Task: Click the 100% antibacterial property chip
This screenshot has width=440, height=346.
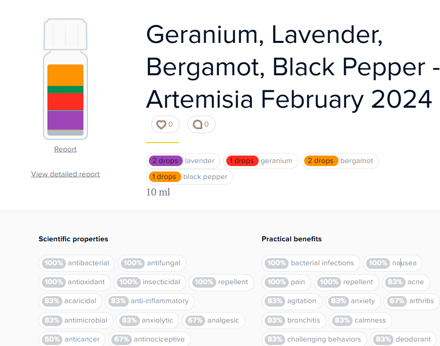Action: [76, 263]
